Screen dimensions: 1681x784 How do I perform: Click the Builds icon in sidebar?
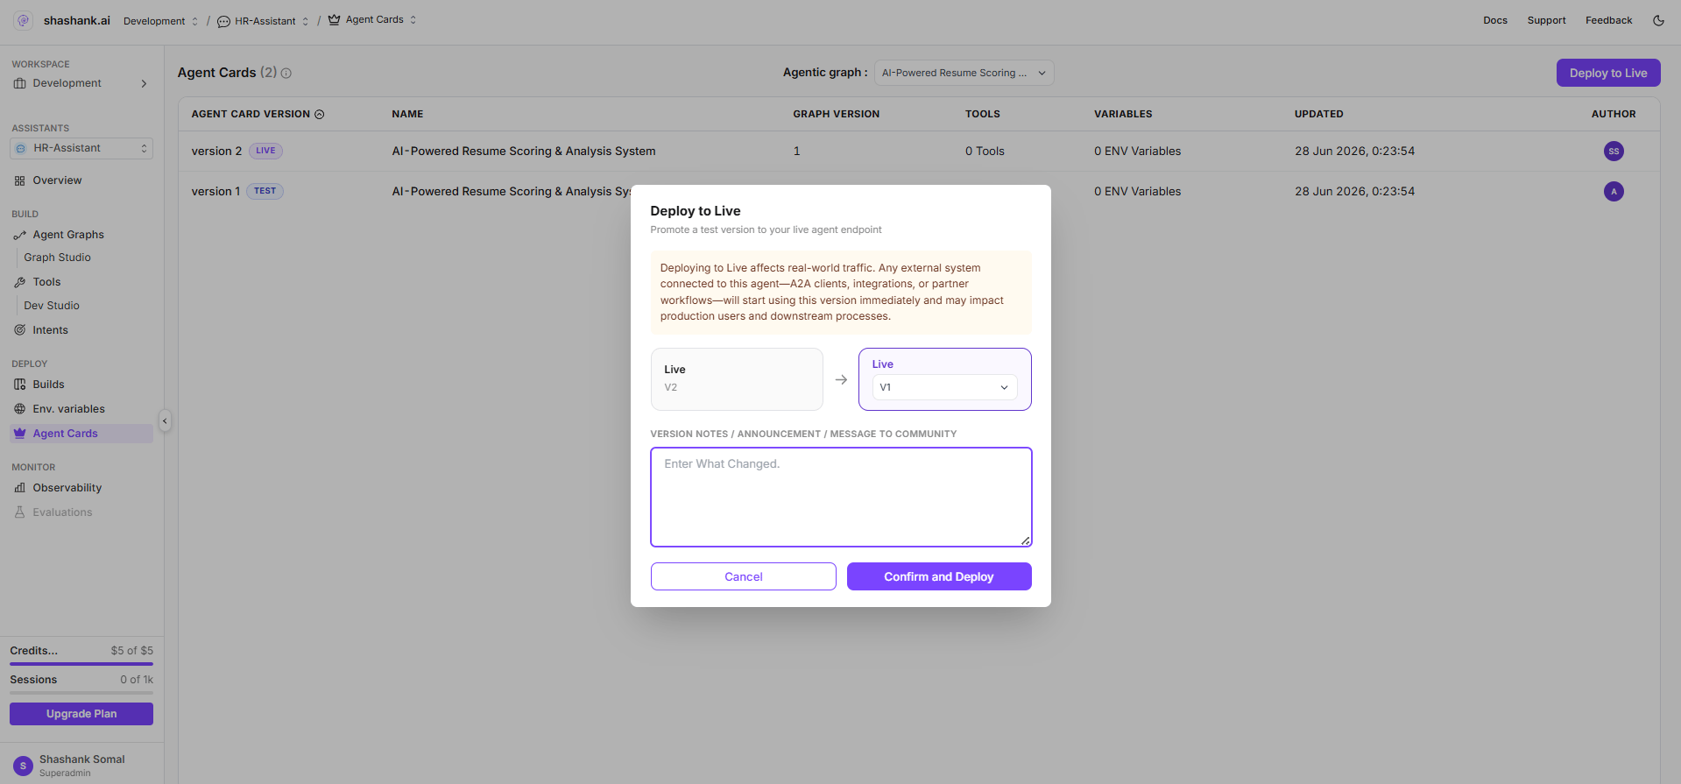[x=19, y=385]
